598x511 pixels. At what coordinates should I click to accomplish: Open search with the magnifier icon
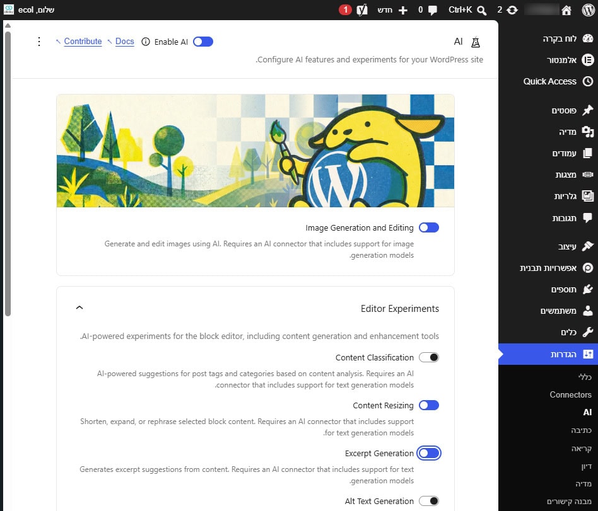pyautogui.click(x=482, y=10)
